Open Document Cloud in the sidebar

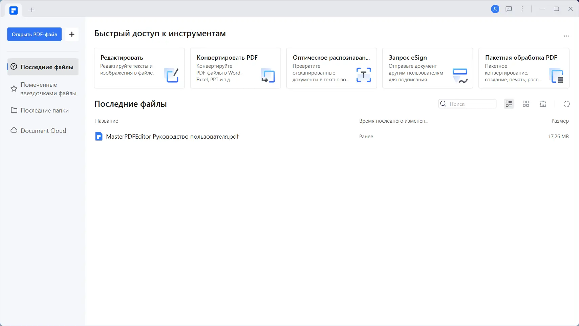pyautogui.click(x=43, y=130)
